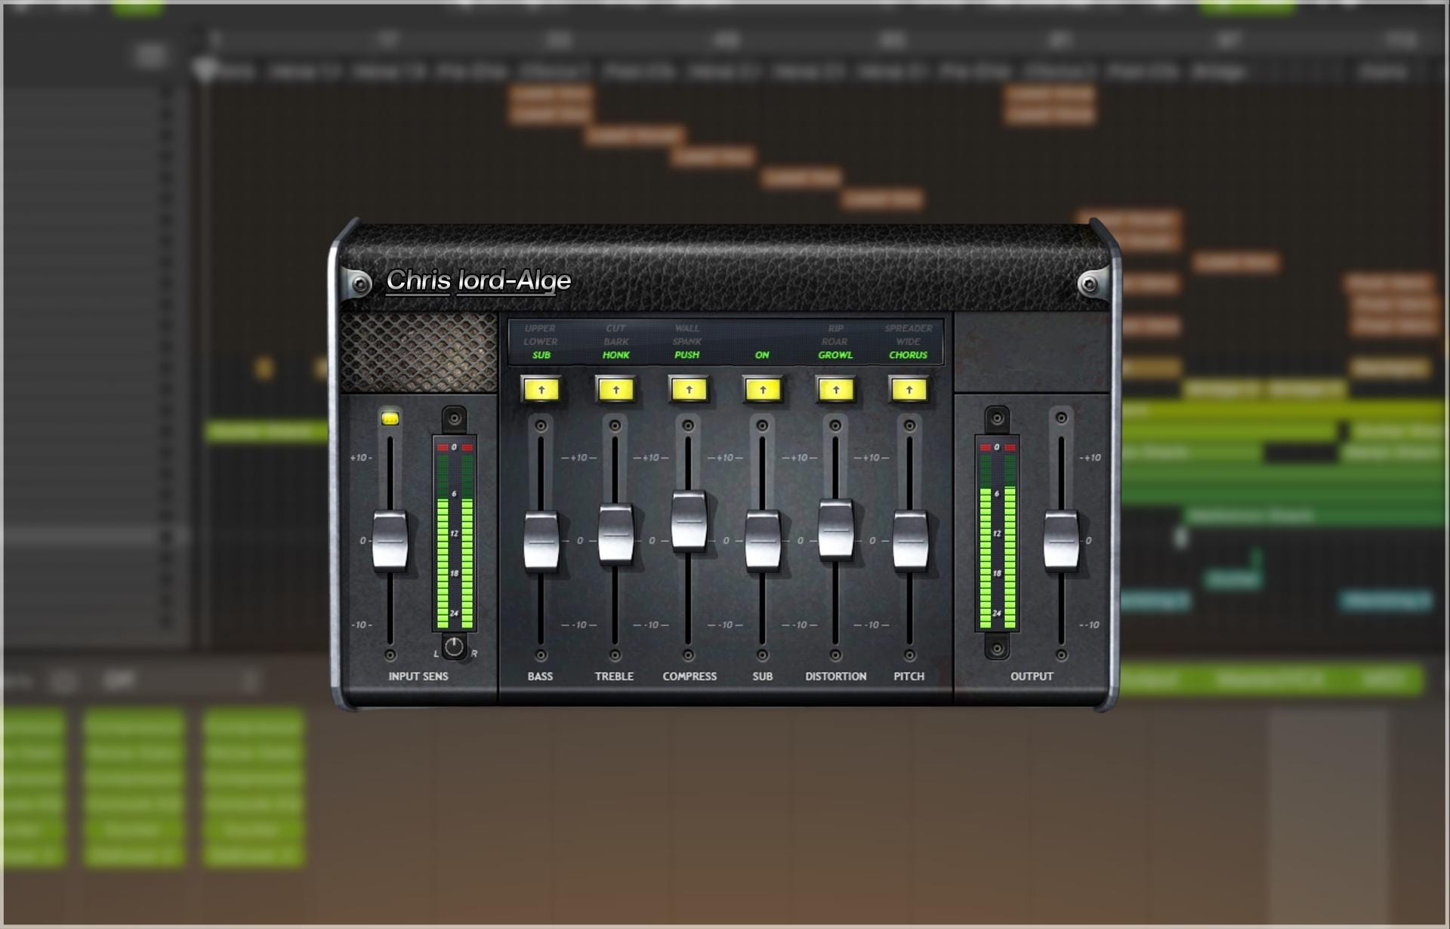Image resolution: width=1450 pixels, height=929 pixels.
Task: Click the output level meter
Action: point(997,533)
